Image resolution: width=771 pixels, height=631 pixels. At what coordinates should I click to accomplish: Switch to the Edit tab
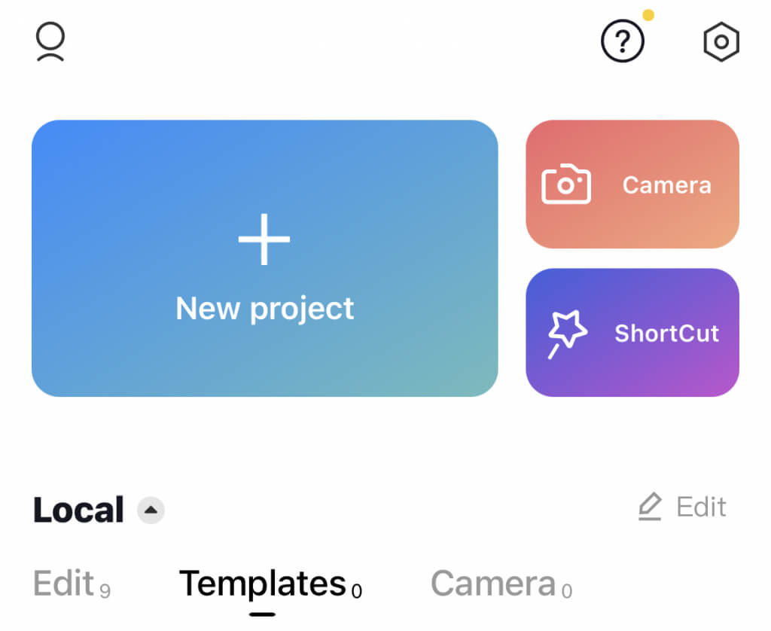64,584
